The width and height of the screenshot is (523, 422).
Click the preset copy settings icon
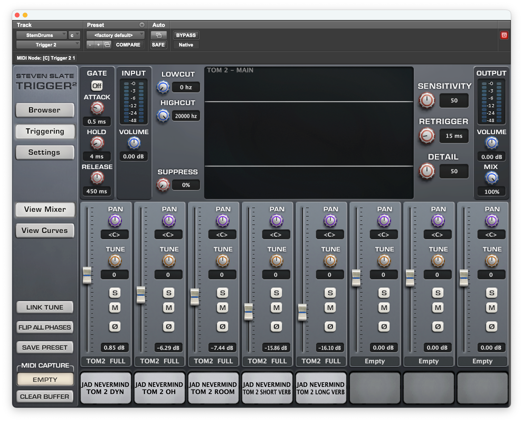[107, 45]
